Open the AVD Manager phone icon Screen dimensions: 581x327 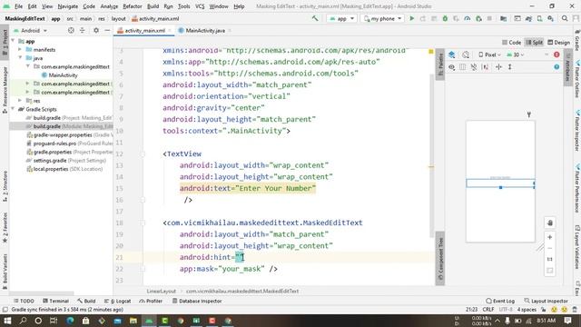539,18
